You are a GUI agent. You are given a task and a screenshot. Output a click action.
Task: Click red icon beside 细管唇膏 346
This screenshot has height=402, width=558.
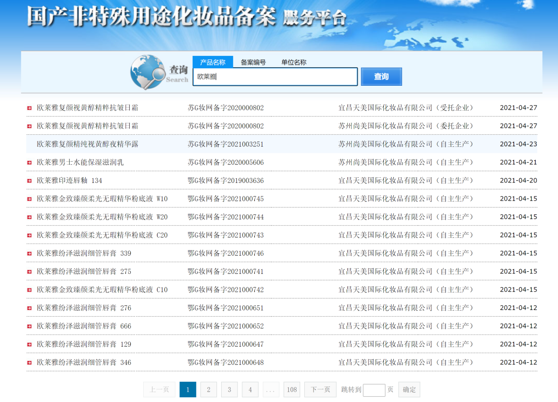[29, 363]
